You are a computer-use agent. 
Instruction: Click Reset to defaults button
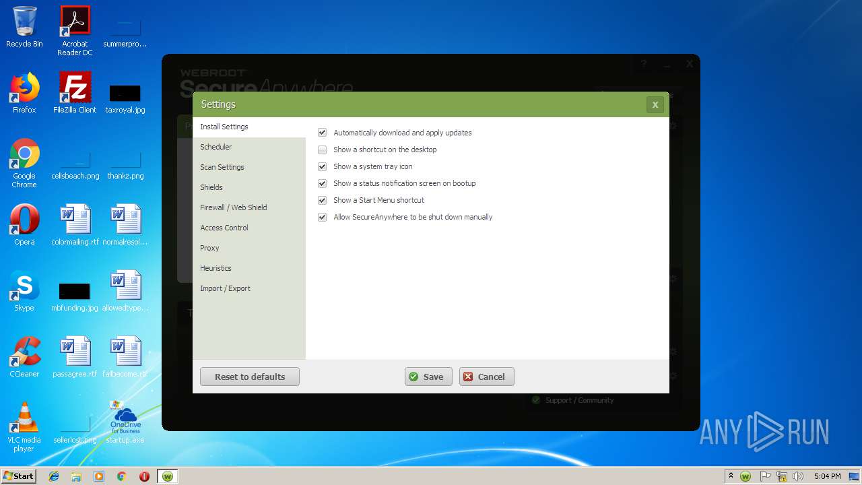pyautogui.click(x=250, y=377)
